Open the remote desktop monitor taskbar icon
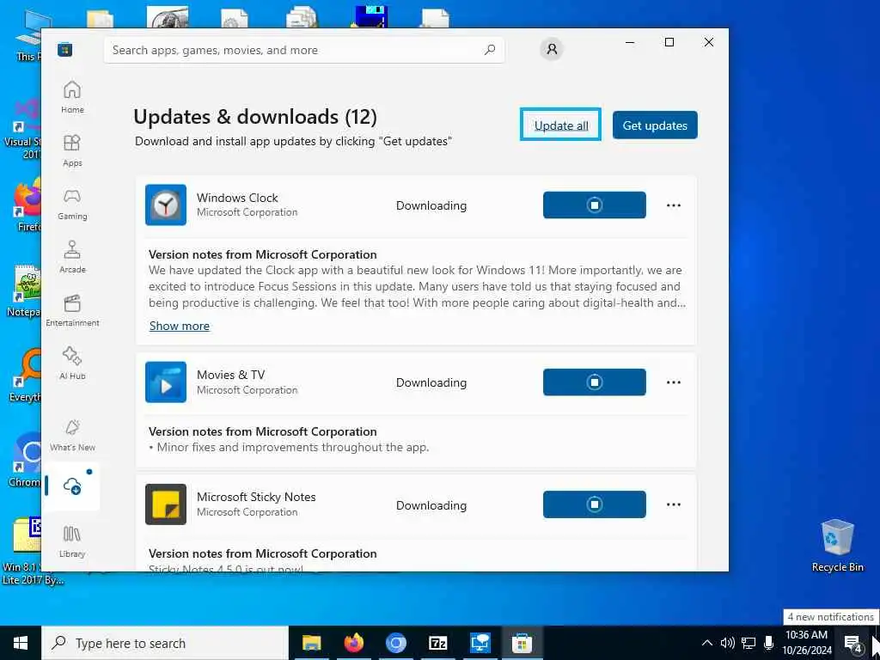This screenshot has width=880, height=660. [480, 643]
